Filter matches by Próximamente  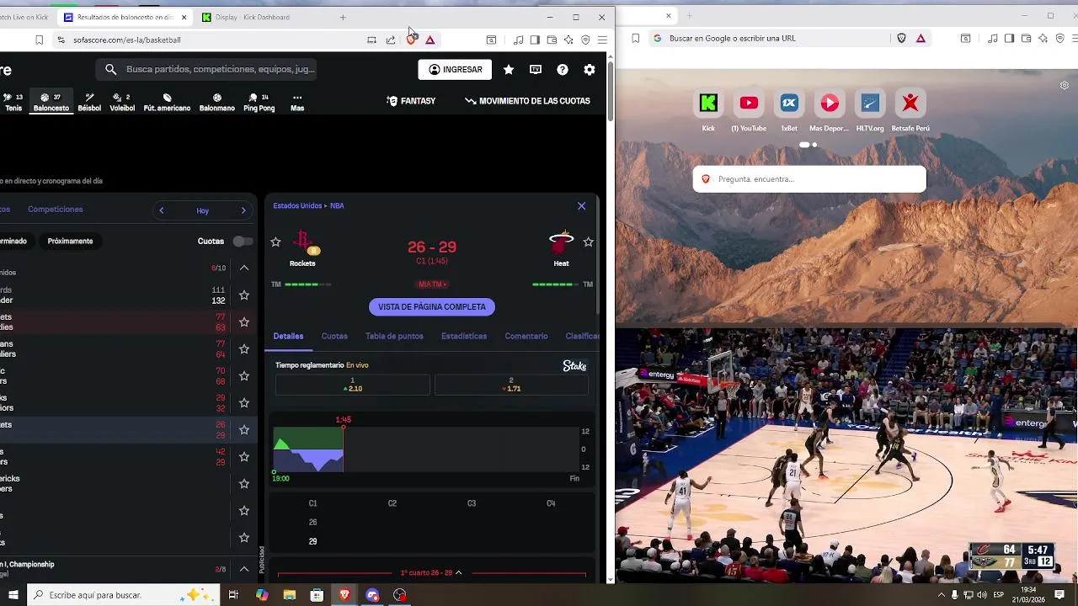coord(70,241)
